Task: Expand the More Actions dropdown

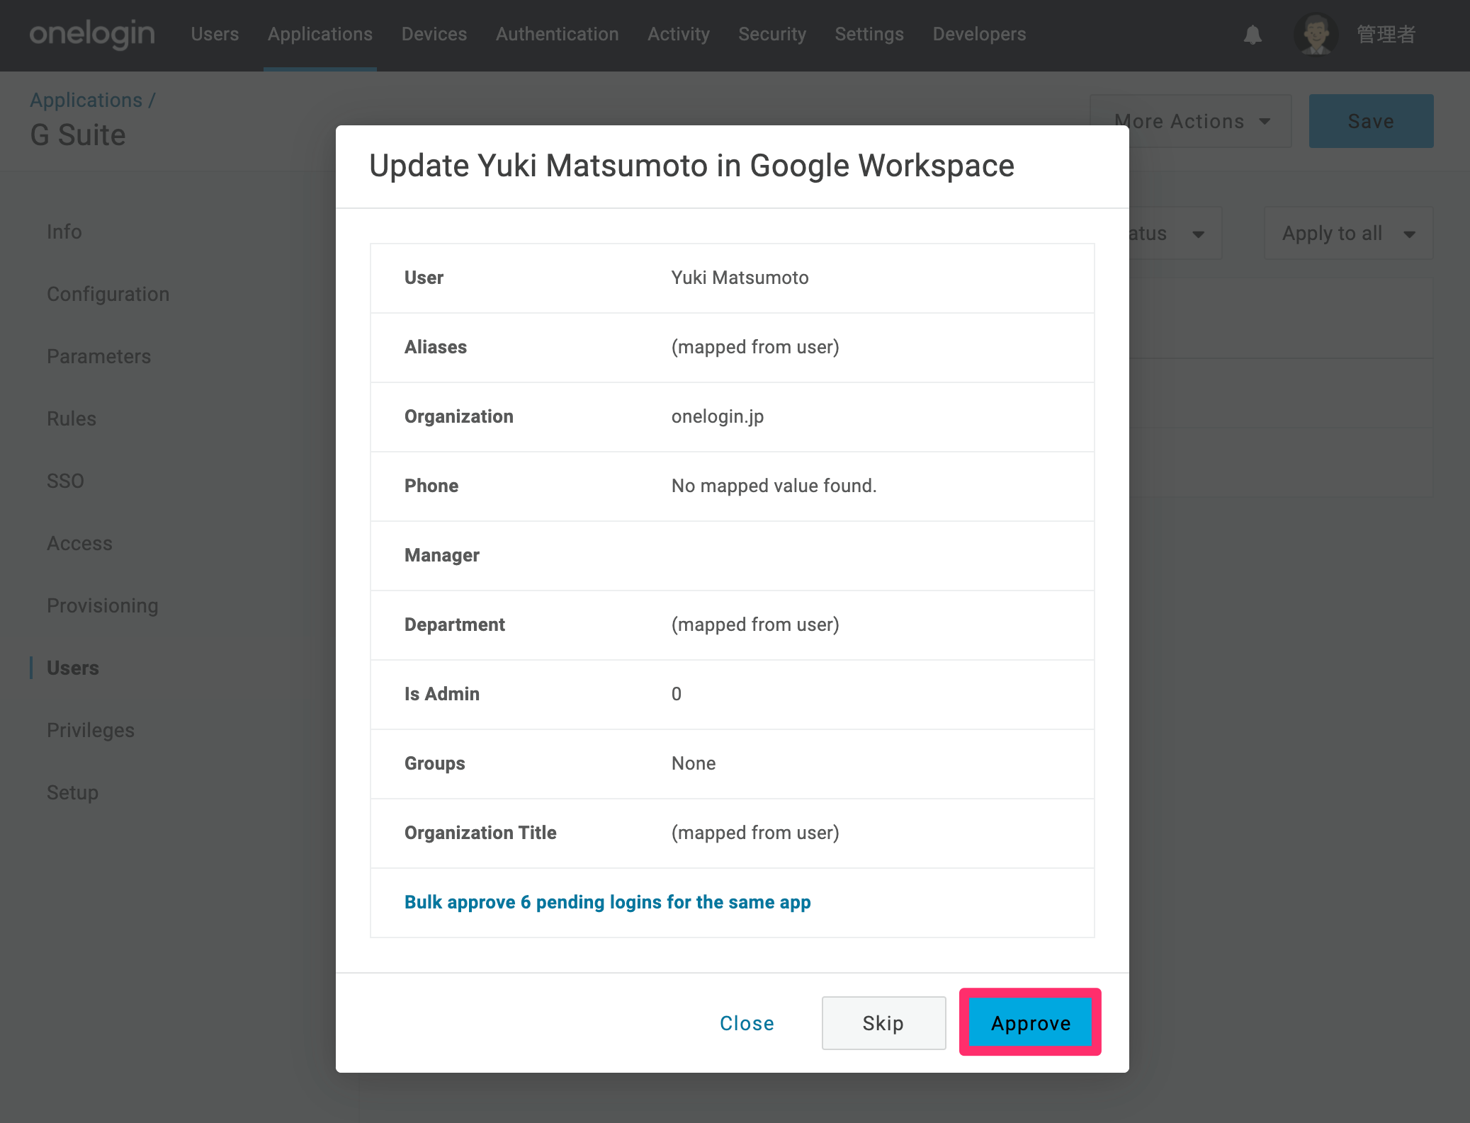Action: pyautogui.click(x=1191, y=121)
